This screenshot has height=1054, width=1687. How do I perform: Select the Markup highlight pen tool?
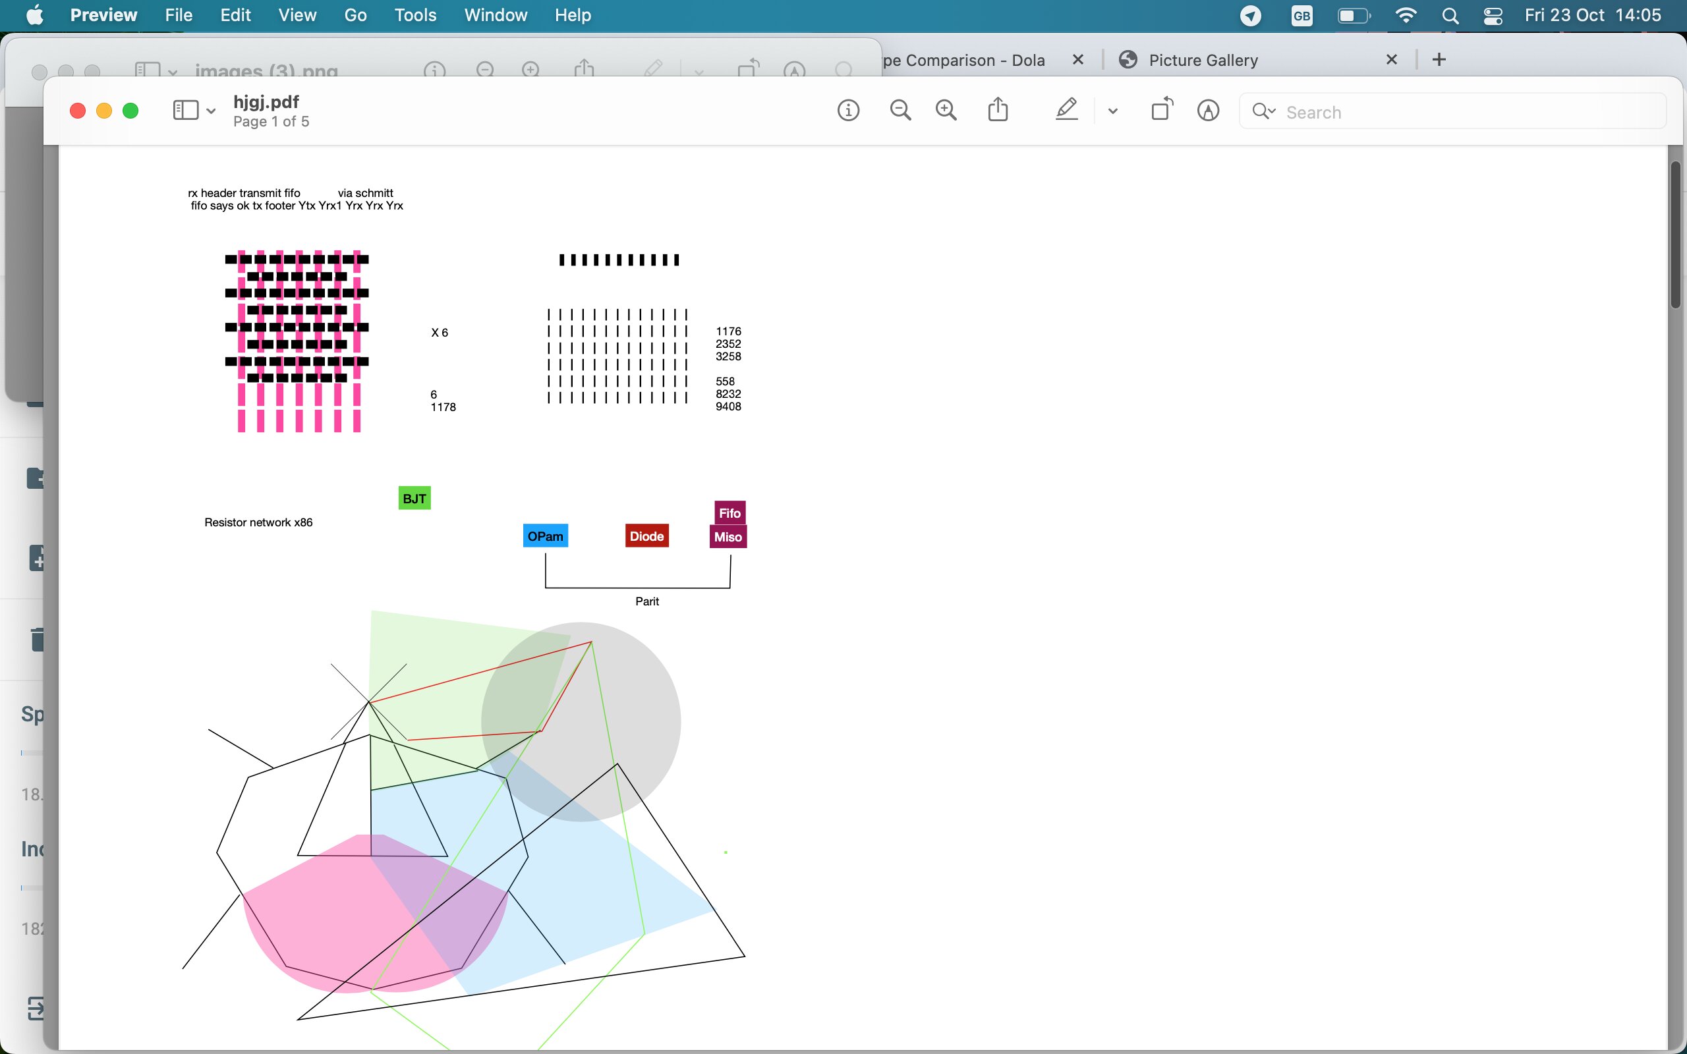(x=1067, y=109)
